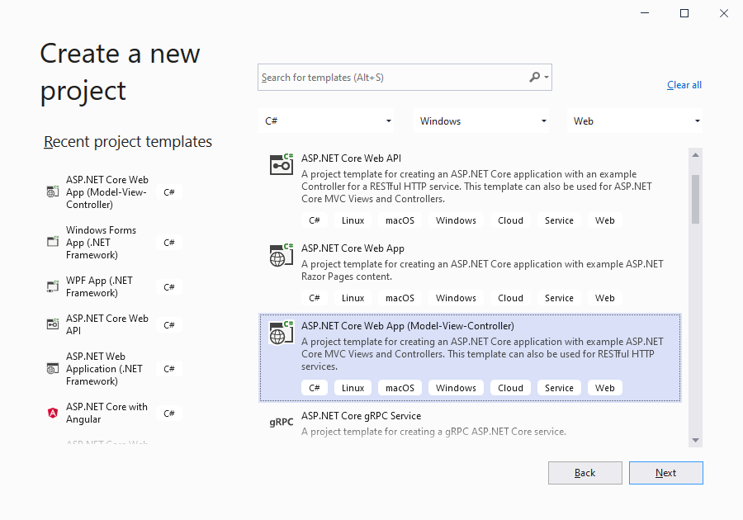
Task: Click Cloud tag under ASP.NET Core Web API
Action: (510, 220)
